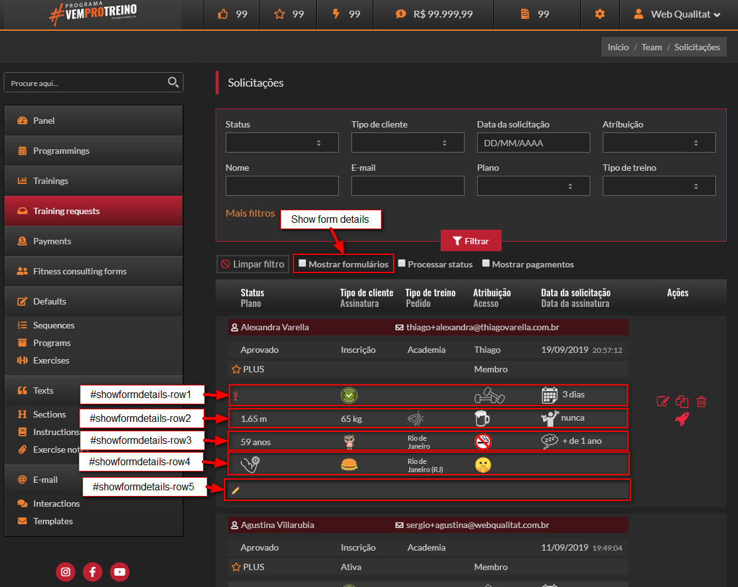
Task: Duplicate the Alexandra Varella request with copy icon
Action: click(682, 401)
